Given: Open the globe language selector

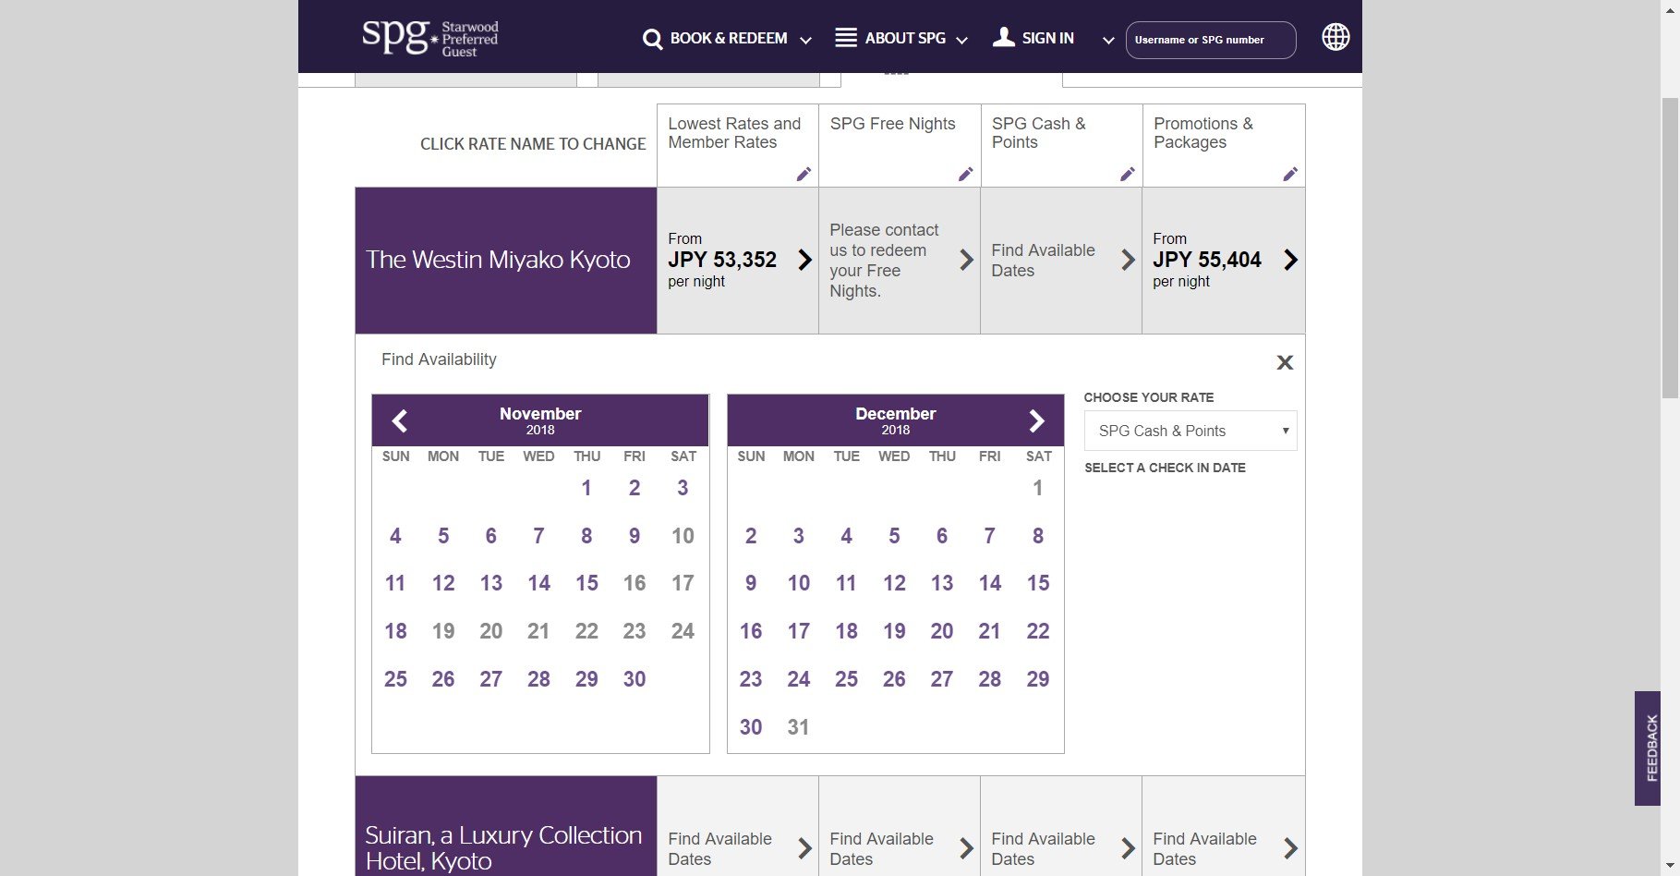Looking at the screenshot, I should (1336, 37).
